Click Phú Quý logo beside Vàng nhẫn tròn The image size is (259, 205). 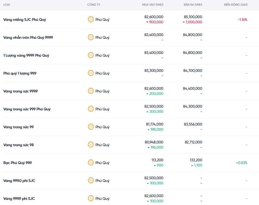(91, 37)
